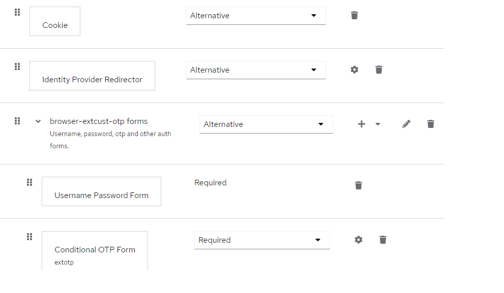Open settings gear for Conditional OTP Form
504x293 pixels.
coord(359,240)
